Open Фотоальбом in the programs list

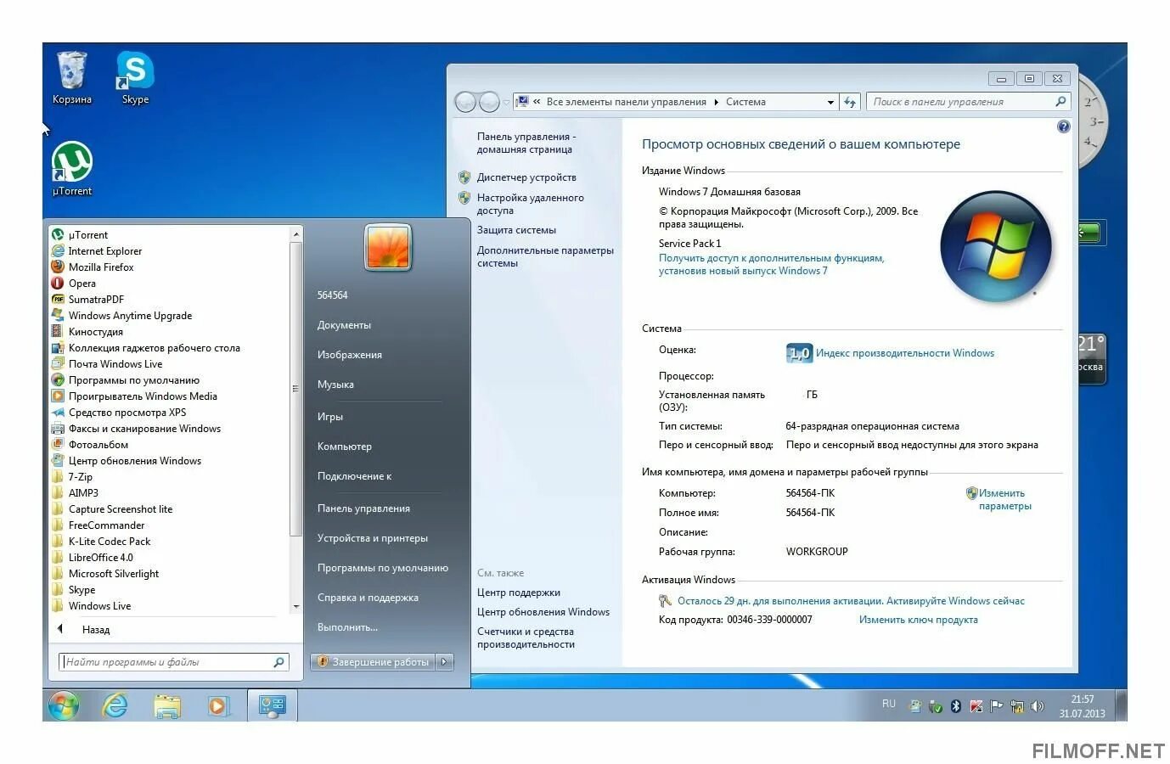pyautogui.click(x=98, y=445)
